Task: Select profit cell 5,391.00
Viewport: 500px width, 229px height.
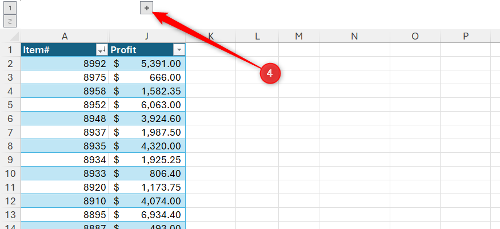Action: tap(147, 64)
